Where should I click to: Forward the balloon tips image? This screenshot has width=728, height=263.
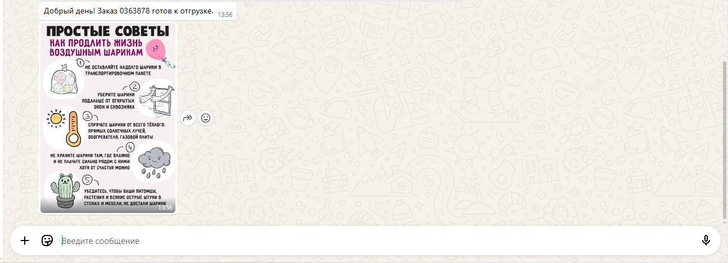coord(188,118)
